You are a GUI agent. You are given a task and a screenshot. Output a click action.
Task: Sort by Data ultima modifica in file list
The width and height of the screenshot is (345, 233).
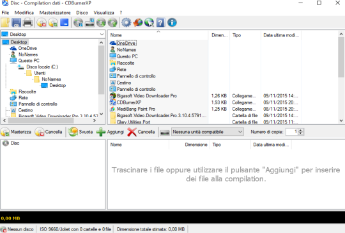click(x=281, y=35)
